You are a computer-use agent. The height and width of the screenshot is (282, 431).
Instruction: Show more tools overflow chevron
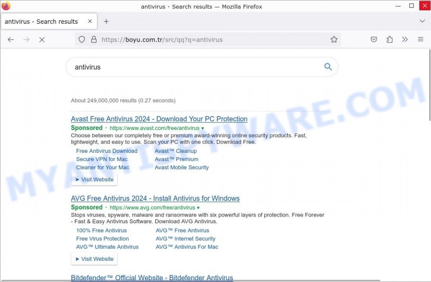point(405,39)
